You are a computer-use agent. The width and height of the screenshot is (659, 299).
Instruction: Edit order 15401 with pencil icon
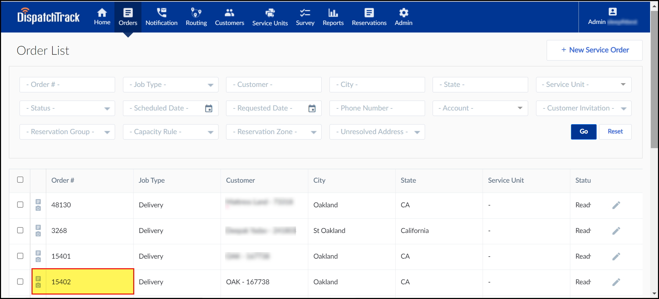(616, 257)
